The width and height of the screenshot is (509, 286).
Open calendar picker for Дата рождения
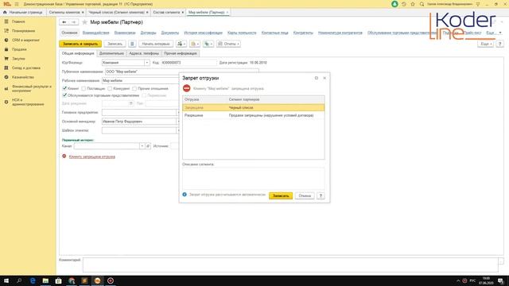130,103
